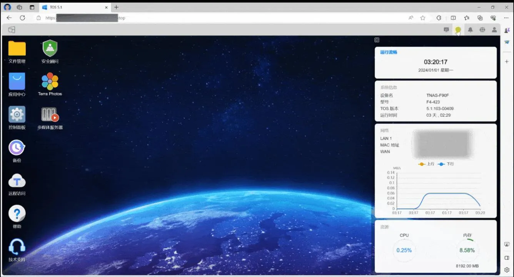Collapse the widget panel with the square toggle icon
The width and height of the screenshot is (514, 277).
(377, 40)
